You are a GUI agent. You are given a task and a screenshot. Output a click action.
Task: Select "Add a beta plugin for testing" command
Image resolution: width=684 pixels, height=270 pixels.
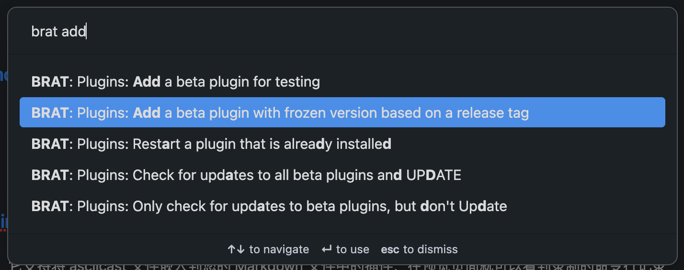[175, 82]
